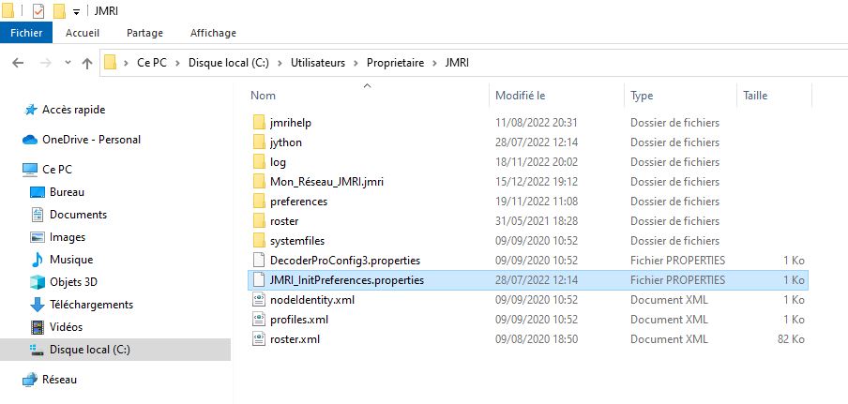Screen dimensions: 848x404
Task: Click the preferences folder icon
Action: coord(260,202)
